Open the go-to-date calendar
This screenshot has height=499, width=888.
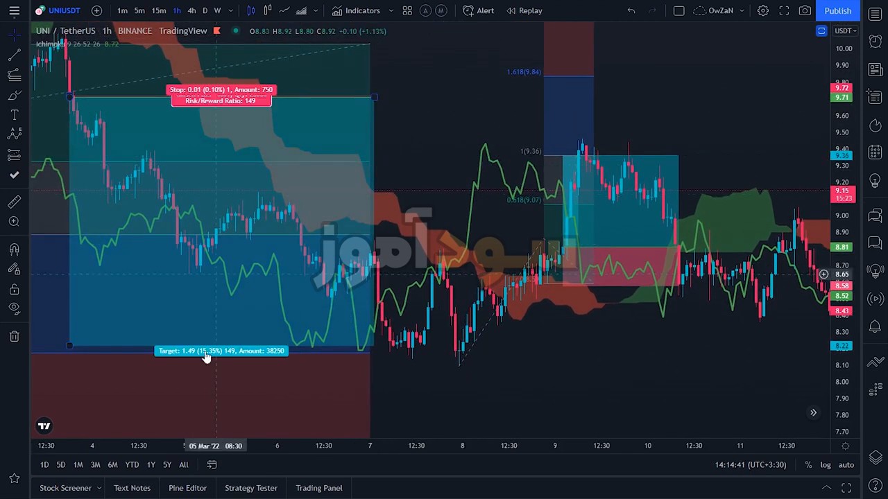[212, 465]
